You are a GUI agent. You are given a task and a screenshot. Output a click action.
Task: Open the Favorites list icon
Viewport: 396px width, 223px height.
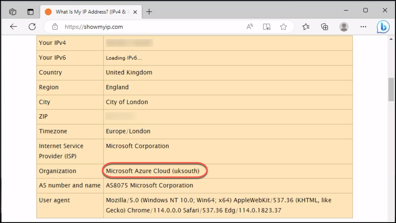[x=306, y=27]
